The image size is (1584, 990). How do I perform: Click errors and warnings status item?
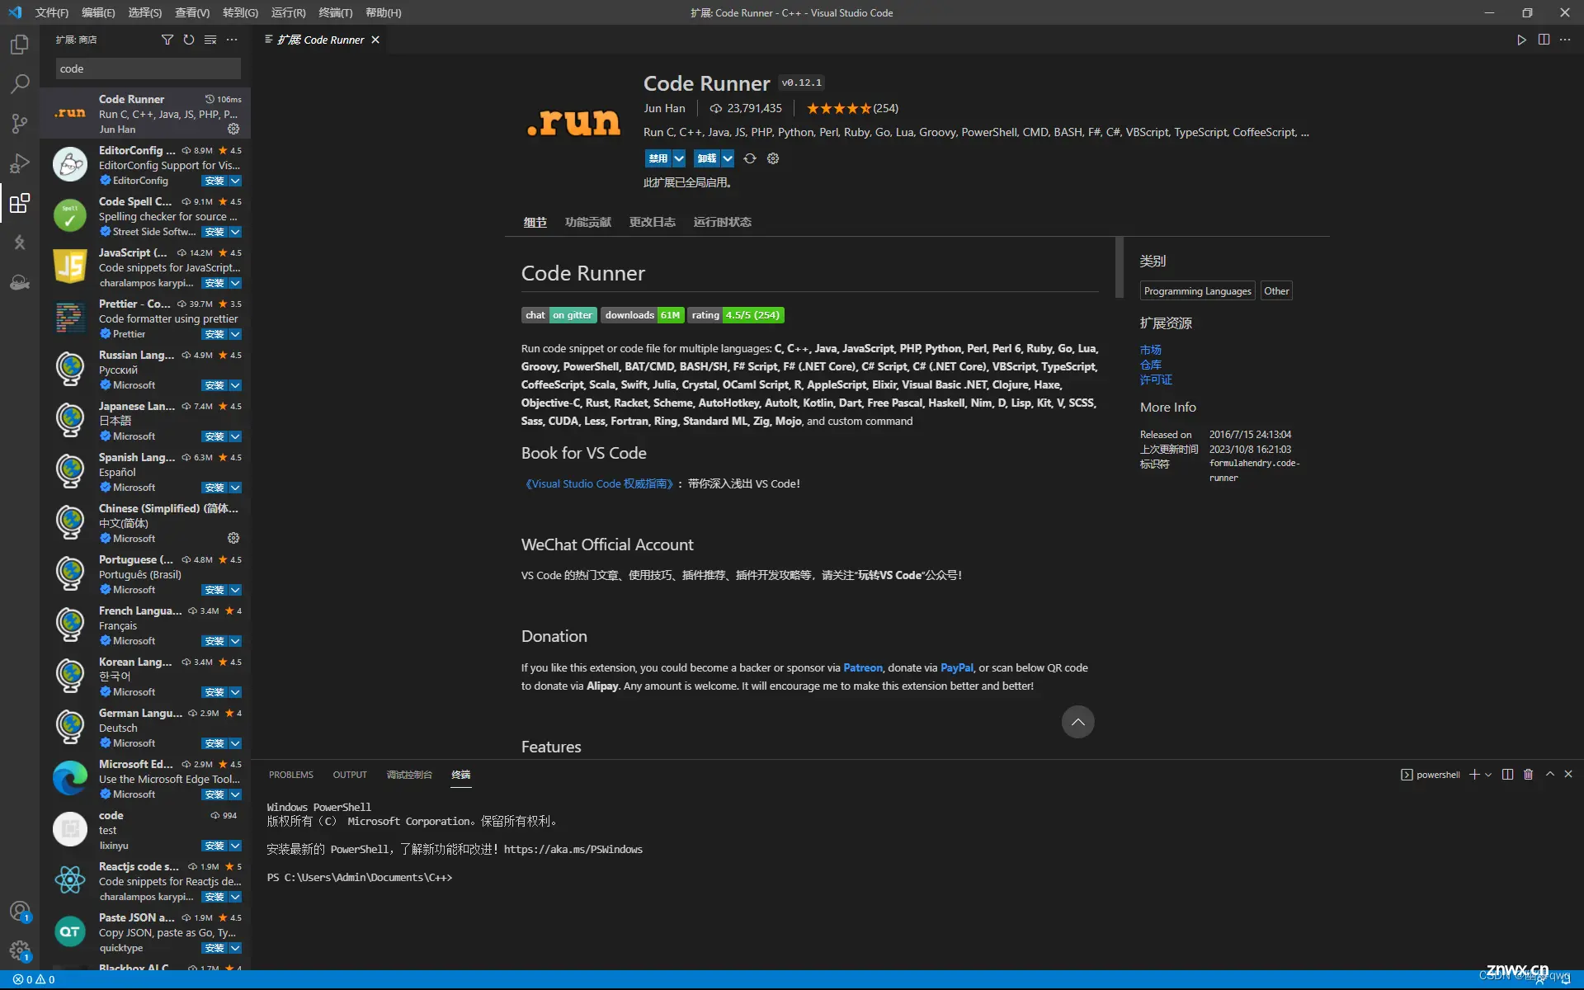(34, 979)
